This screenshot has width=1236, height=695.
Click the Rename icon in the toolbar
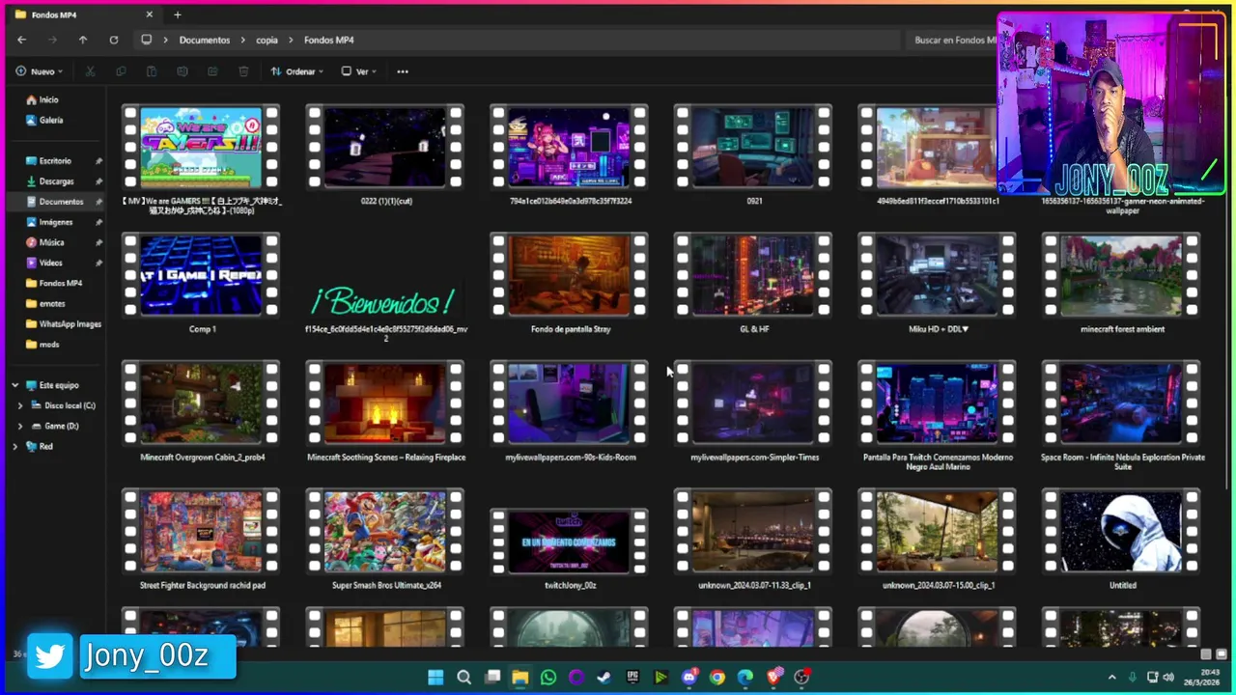183,71
